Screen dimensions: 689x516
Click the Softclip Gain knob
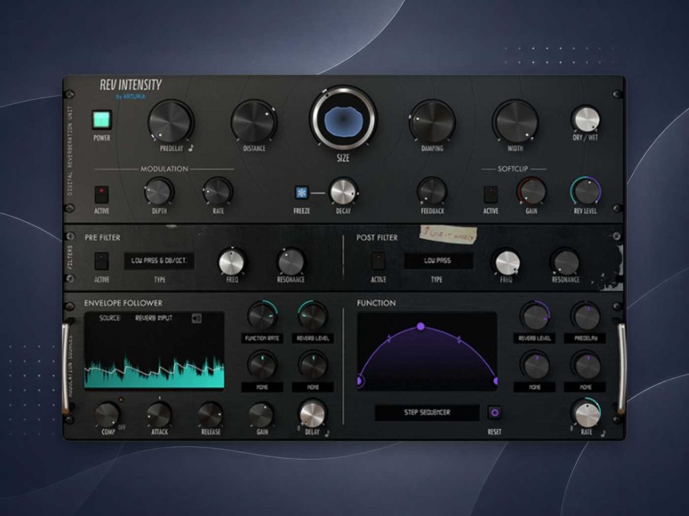532,191
